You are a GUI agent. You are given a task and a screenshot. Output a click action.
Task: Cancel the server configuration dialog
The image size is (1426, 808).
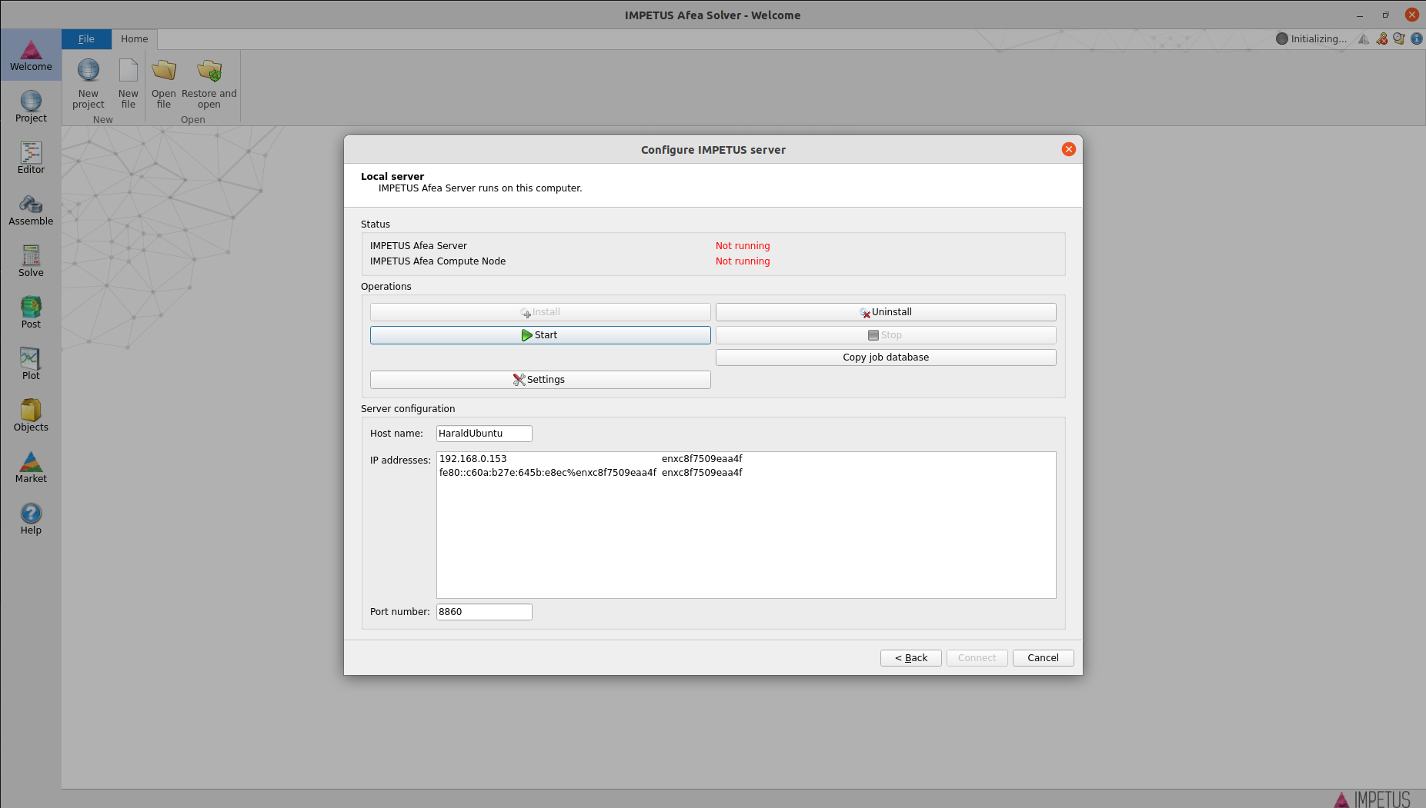pos(1044,658)
